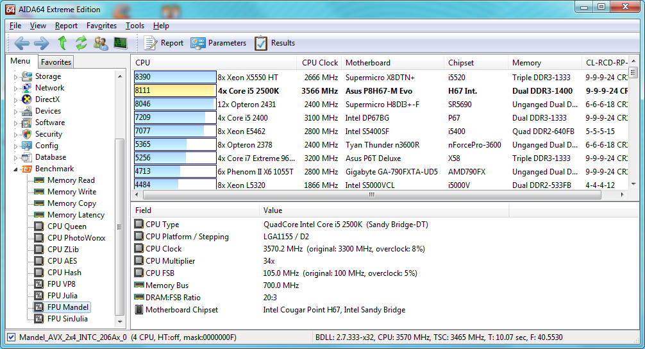This screenshot has height=349, width=645.
Task: Select Memory Read benchmark
Action: pos(71,180)
